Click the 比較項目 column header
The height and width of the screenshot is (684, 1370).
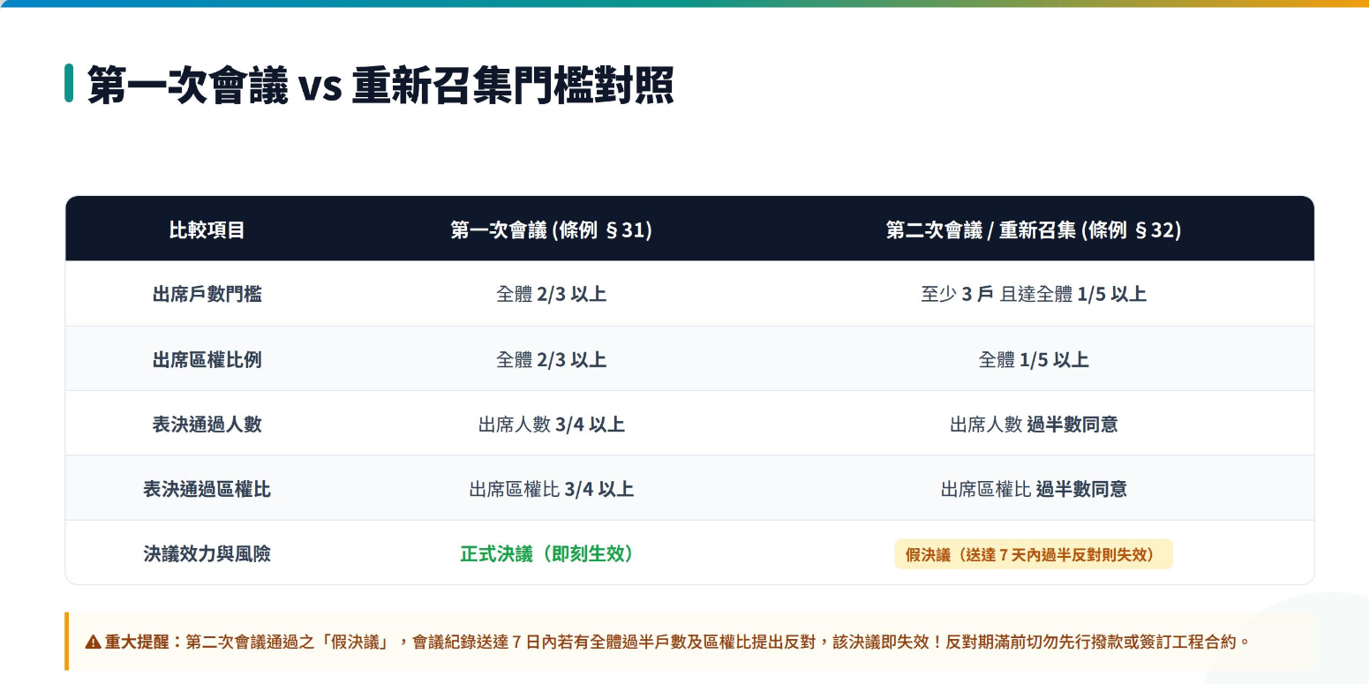tap(207, 230)
